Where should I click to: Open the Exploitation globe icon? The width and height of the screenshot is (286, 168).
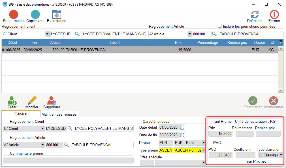(57, 15)
